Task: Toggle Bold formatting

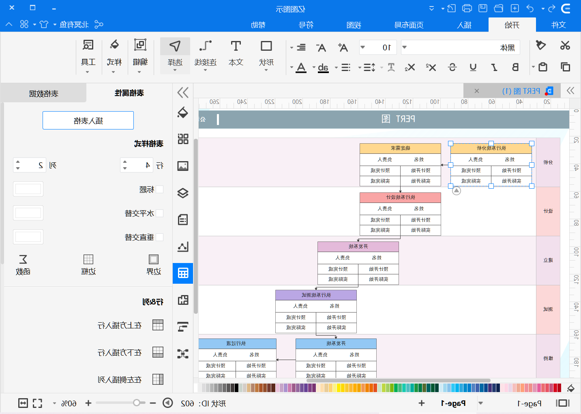Action: 515,67
